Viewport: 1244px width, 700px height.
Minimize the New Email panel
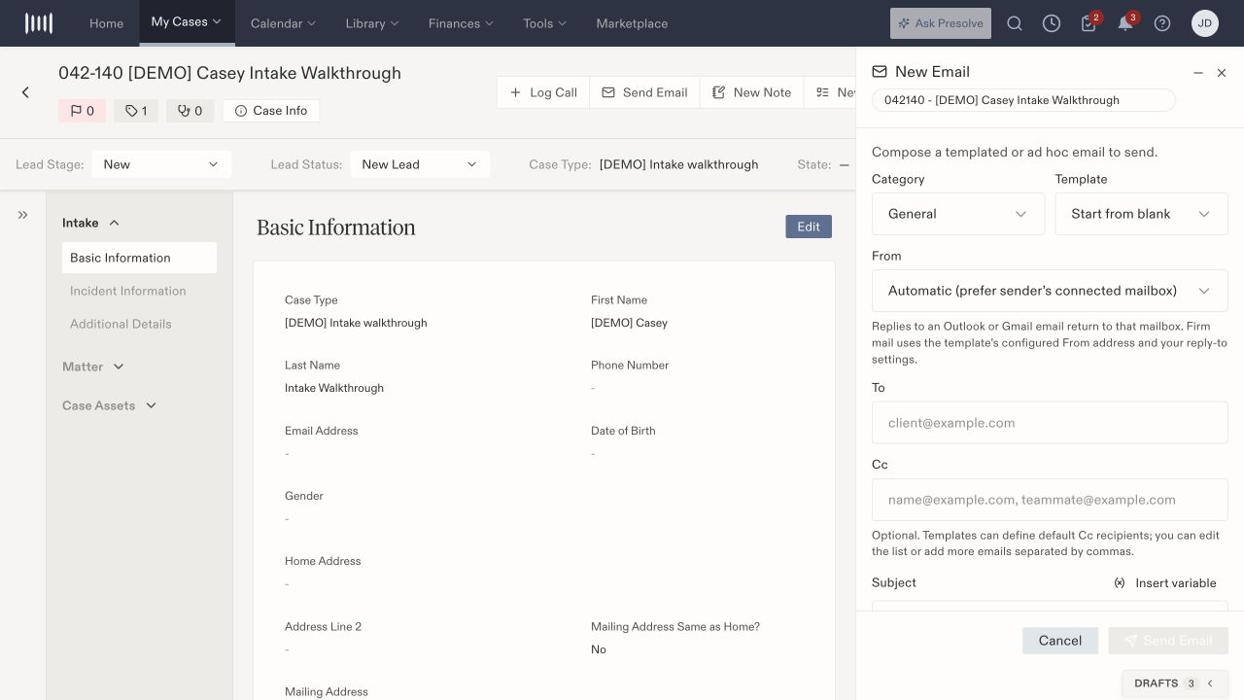[x=1198, y=73]
